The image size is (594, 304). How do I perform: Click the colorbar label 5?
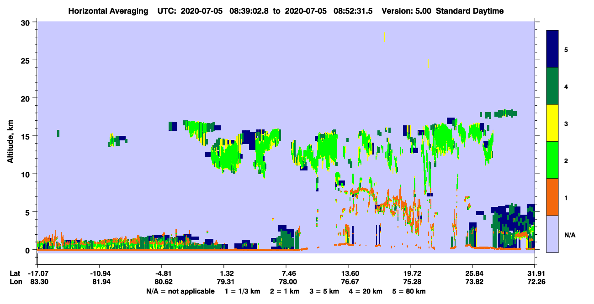point(566,49)
